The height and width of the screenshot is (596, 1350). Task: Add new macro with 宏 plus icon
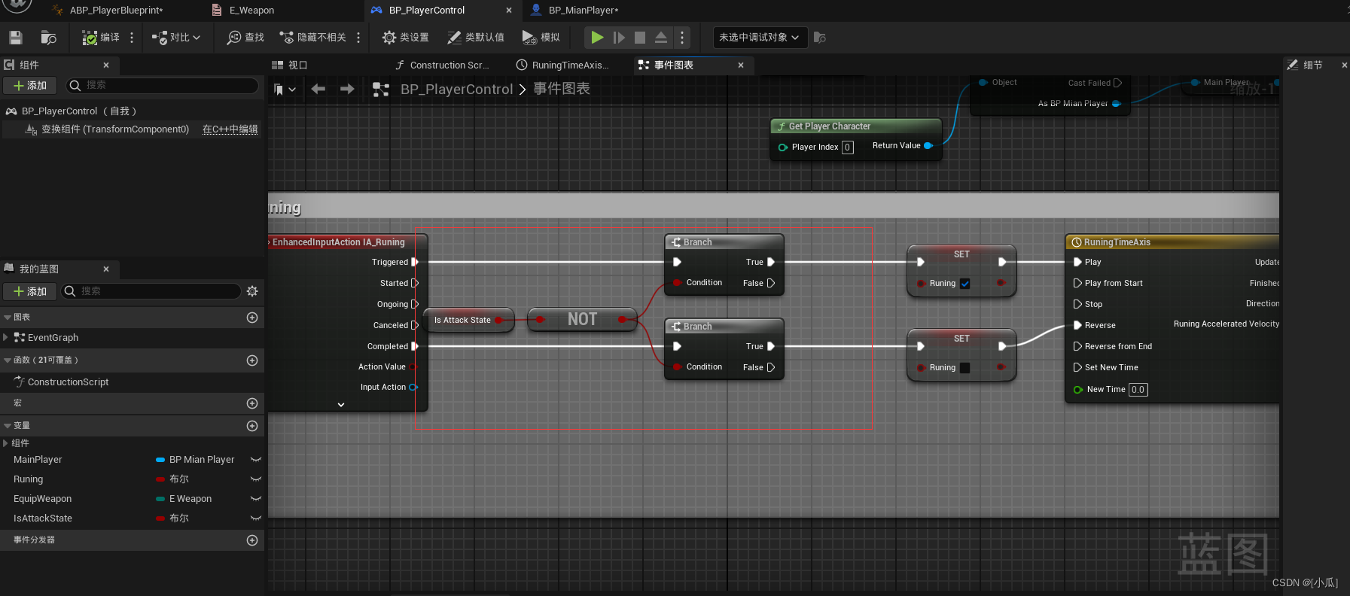pyautogui.click(x=252, y=403)
